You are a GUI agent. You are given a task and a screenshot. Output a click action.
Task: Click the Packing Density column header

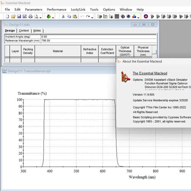coord(28,51)
